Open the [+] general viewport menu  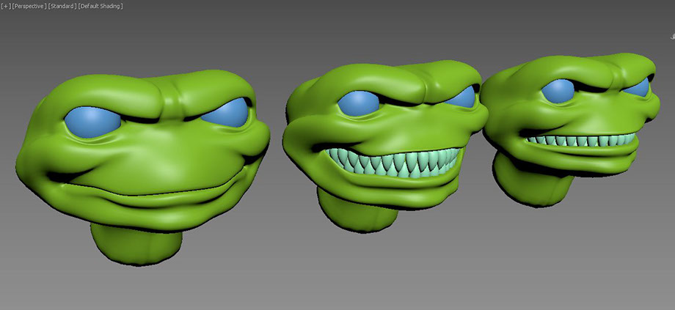click(6, 6)
